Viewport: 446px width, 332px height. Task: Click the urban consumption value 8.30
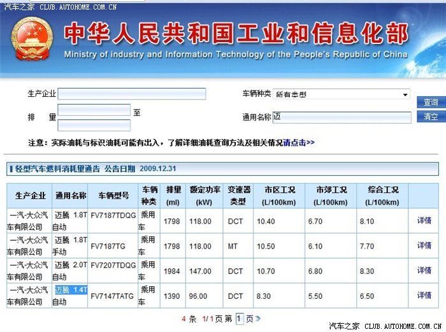pyautogui.click(x=263, y=296)
